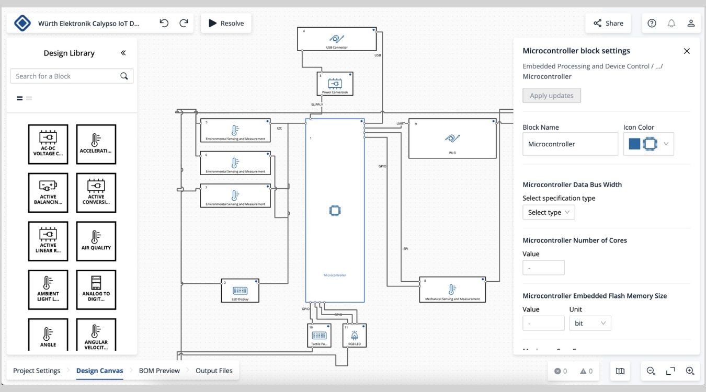This screenshot has width=706, height=392.
Task: Show errors count indicator
Action: point(561,371)
